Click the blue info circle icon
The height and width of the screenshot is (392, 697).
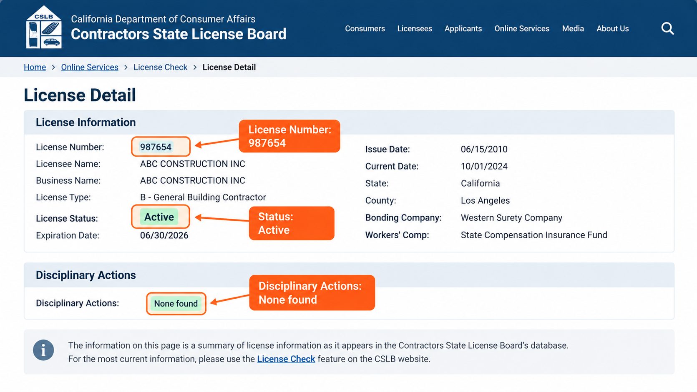click(43, 350)
